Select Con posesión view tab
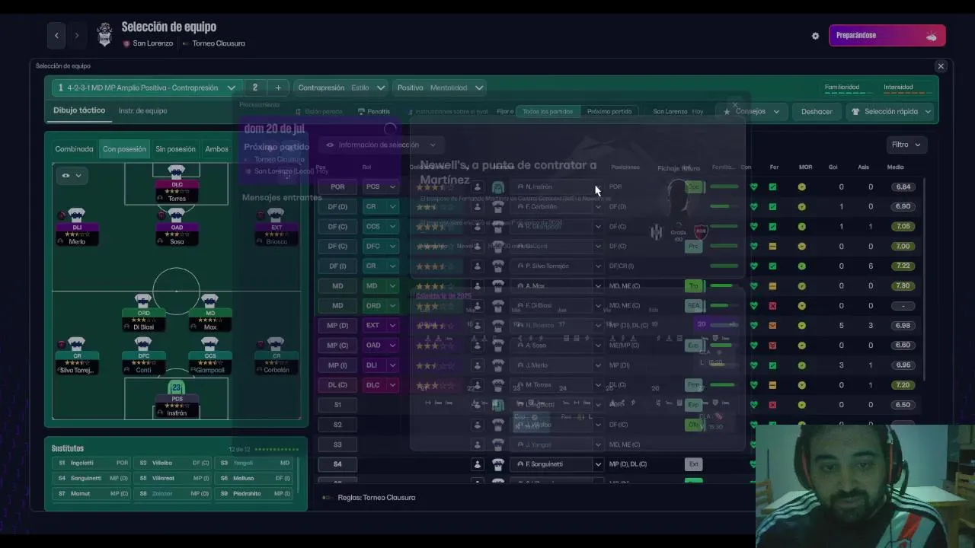Screen dimensions: 975x548 click(124, 149)
